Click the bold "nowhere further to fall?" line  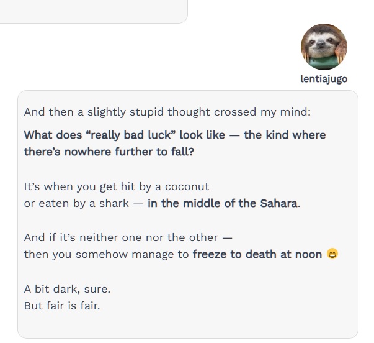coord(109,151)
